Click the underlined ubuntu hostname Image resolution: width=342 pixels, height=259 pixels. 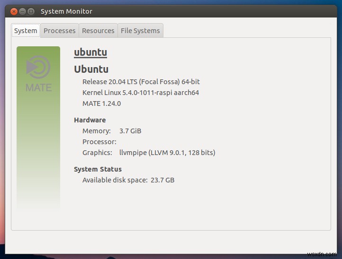click(90, 52)
